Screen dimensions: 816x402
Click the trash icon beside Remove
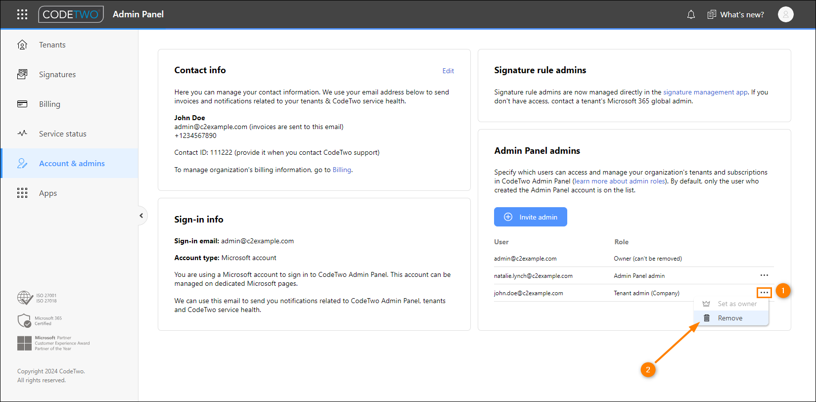[707, 318]
